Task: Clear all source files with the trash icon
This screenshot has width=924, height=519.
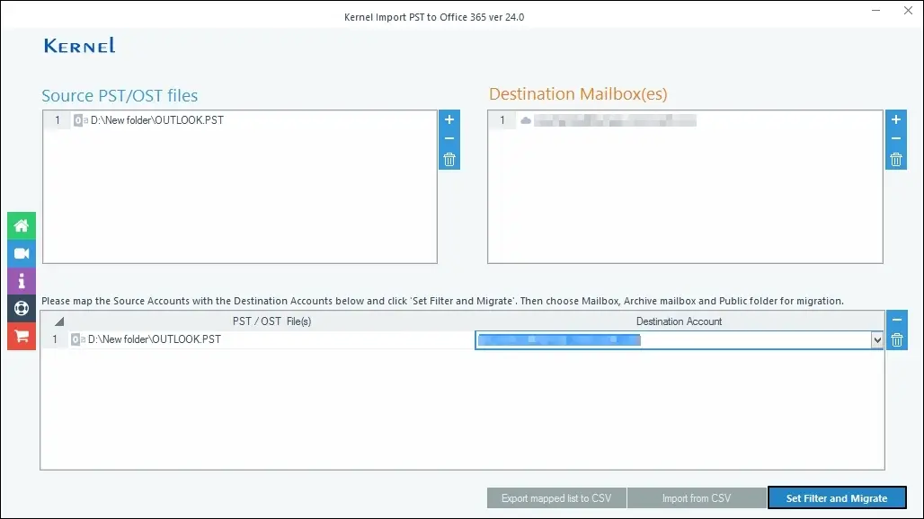Action: pyautogui.click(x=449, y=159)
